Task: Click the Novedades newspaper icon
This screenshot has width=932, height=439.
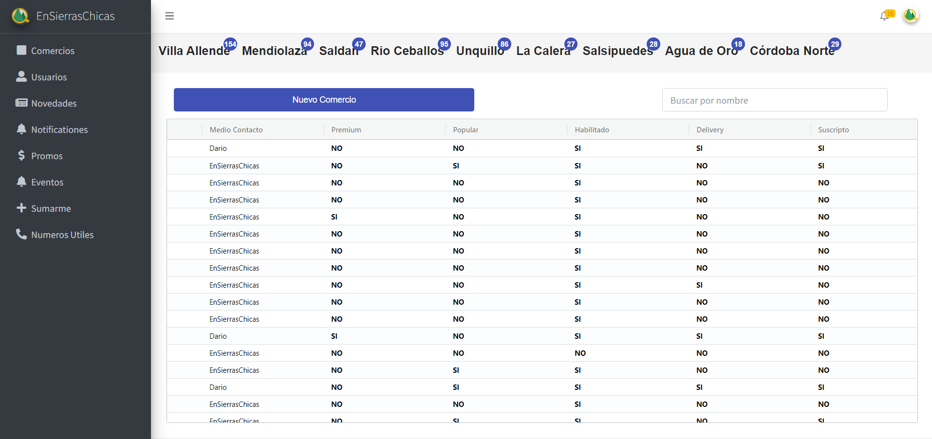Action: click(21, 103)
